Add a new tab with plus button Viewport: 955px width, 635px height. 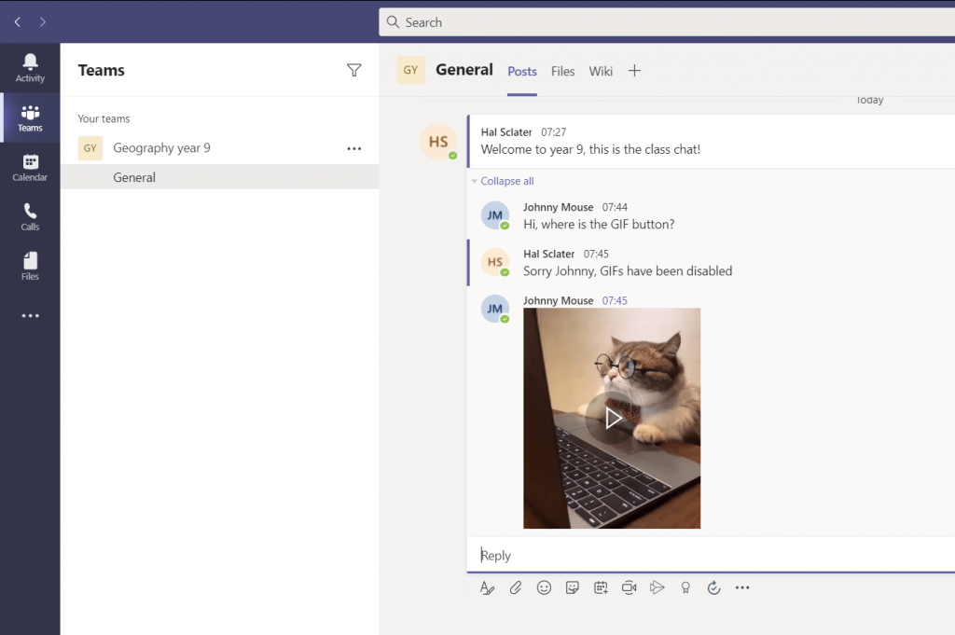pyautogui.click(x=634, y=71)
